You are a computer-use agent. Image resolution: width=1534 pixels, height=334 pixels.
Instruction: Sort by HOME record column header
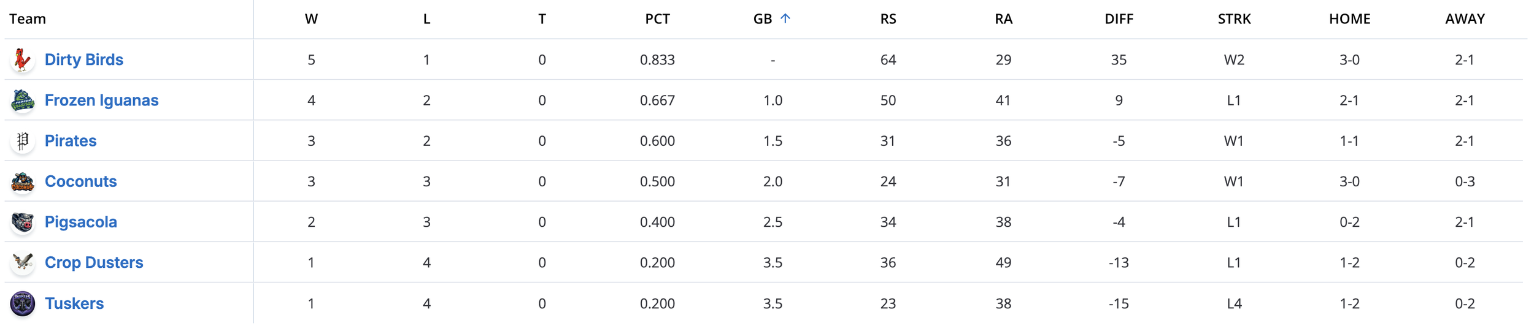(x=1349, y=19)
